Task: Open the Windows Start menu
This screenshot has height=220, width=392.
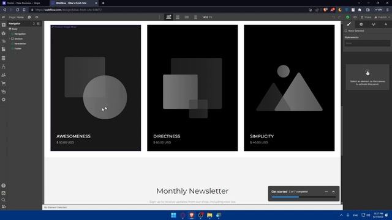Action: tap(173, 215)
